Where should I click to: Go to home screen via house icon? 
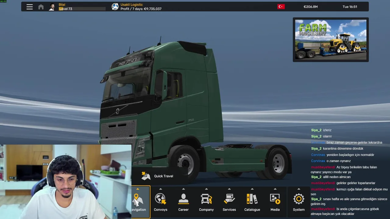click(41, 7)
